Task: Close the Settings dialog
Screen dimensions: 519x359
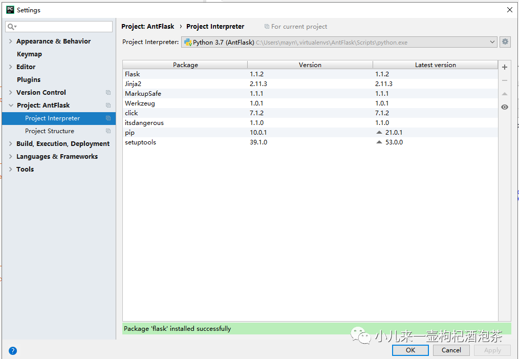Action: [x=509, y=10]
